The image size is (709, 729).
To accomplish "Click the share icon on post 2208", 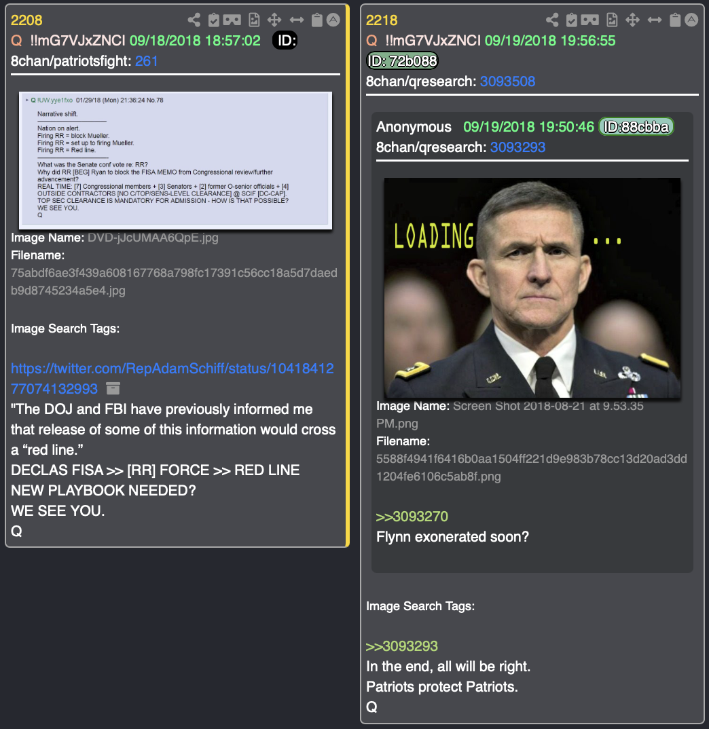I will [x=194, y=20].
